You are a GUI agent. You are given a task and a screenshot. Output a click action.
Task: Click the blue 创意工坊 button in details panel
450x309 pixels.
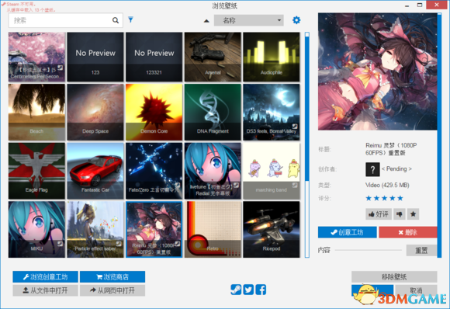tap(348, 232)
